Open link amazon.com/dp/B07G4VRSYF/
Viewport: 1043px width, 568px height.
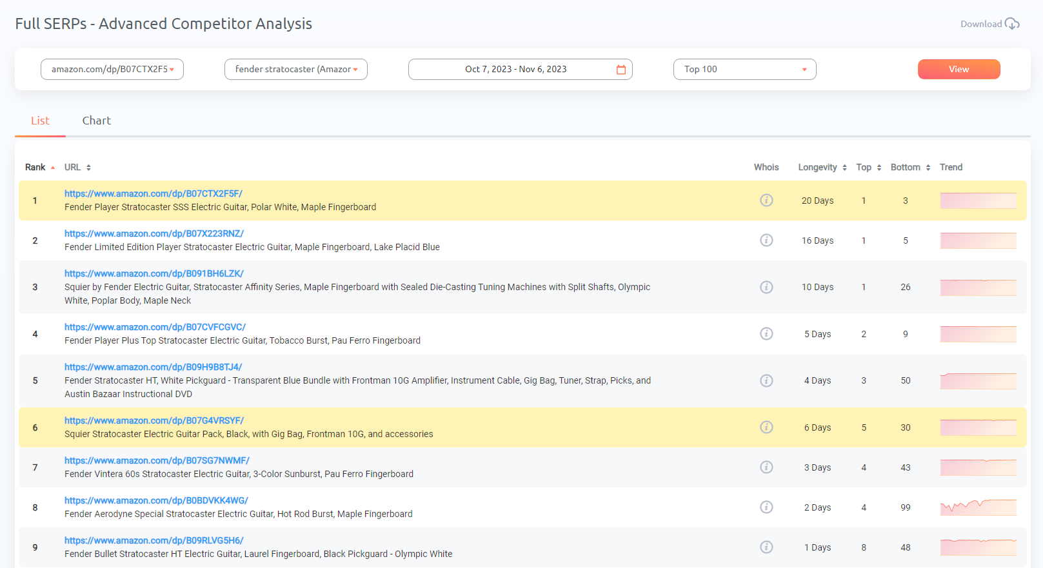pos(154,420)
